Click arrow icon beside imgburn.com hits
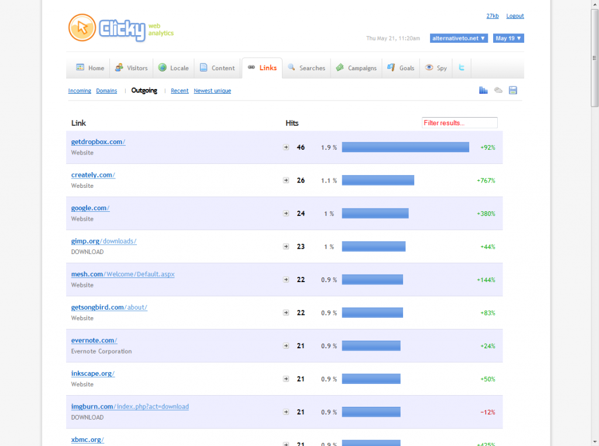Viewport: 599px width, 446px height. (x=285, y=412)
